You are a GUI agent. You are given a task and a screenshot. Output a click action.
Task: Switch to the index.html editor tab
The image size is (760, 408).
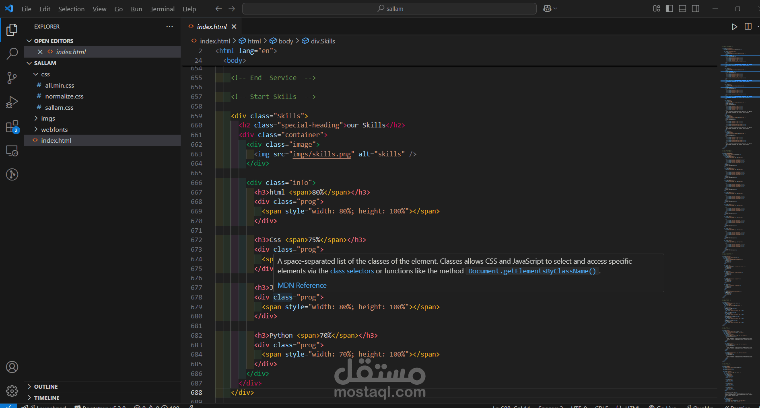pos(212,27)
